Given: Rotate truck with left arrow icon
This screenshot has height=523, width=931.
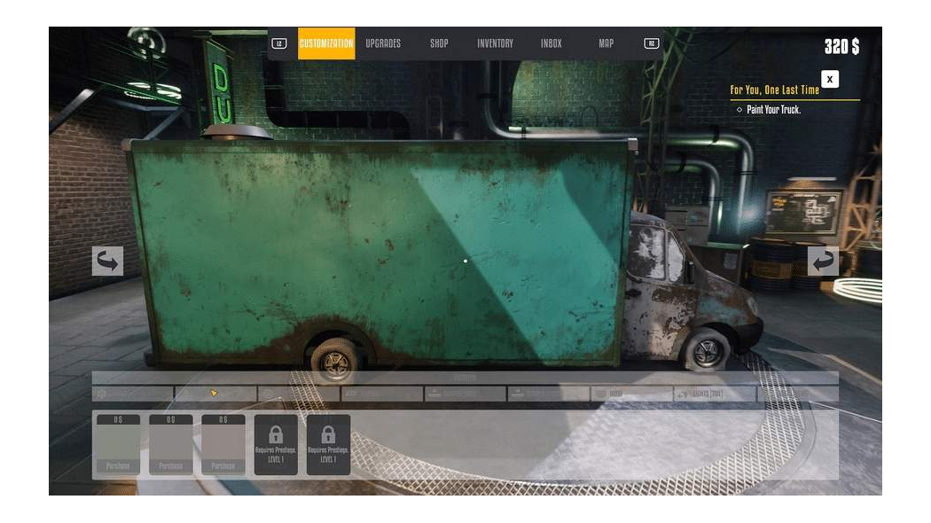Looking at the screenshot, I should click(x=107, y=261).
